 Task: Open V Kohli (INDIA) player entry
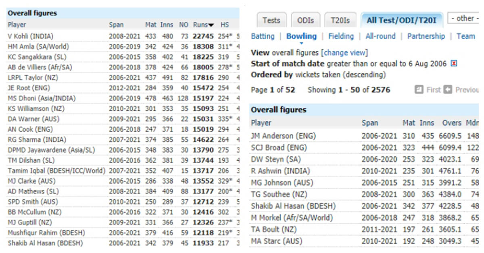coord(30,36)
